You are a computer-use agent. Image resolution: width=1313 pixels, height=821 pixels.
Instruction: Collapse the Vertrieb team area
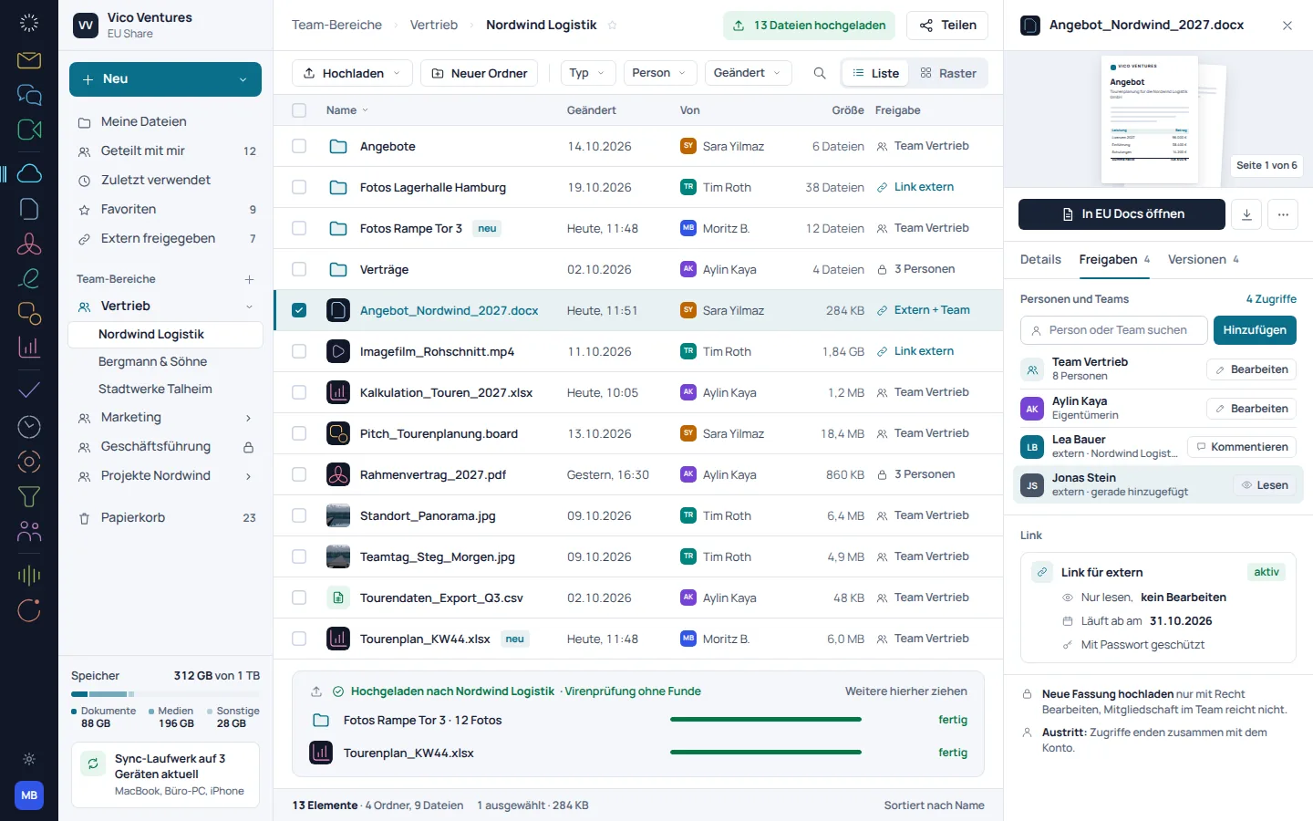249,307
